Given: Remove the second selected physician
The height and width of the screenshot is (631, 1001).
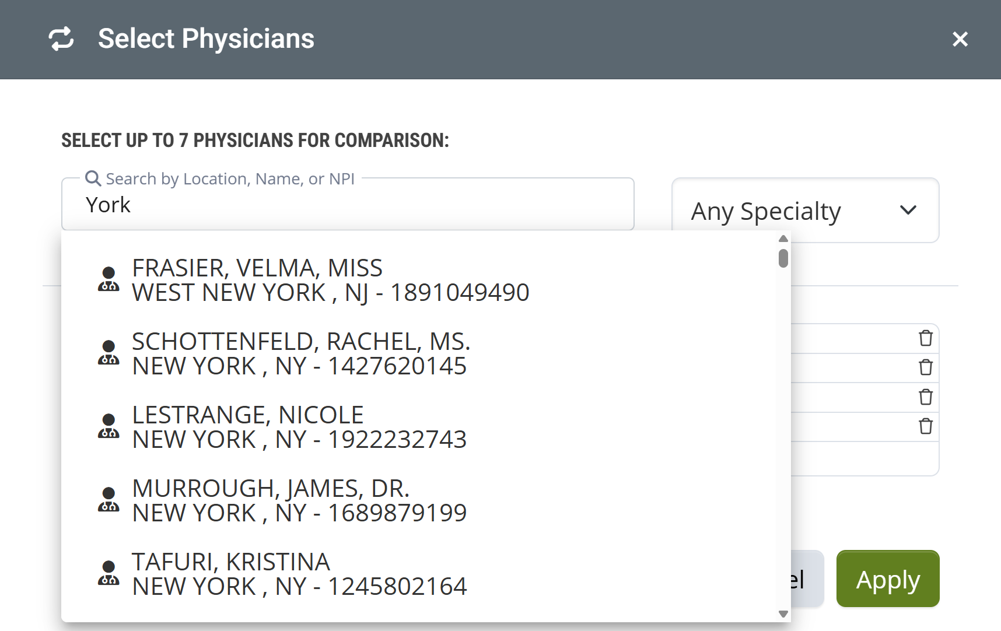Looking at the screenshot, I should click(926, 367).
